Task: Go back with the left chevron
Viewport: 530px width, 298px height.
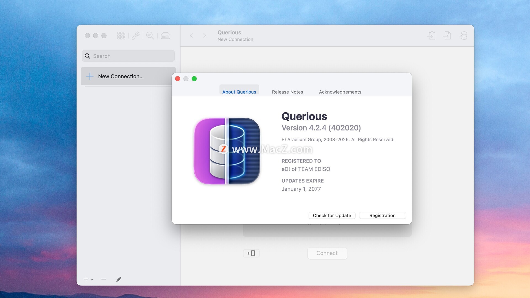Action: (191, 35)
